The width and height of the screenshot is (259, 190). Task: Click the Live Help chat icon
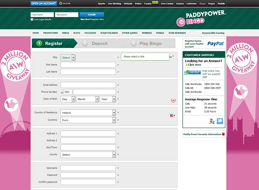coord(192,72)
